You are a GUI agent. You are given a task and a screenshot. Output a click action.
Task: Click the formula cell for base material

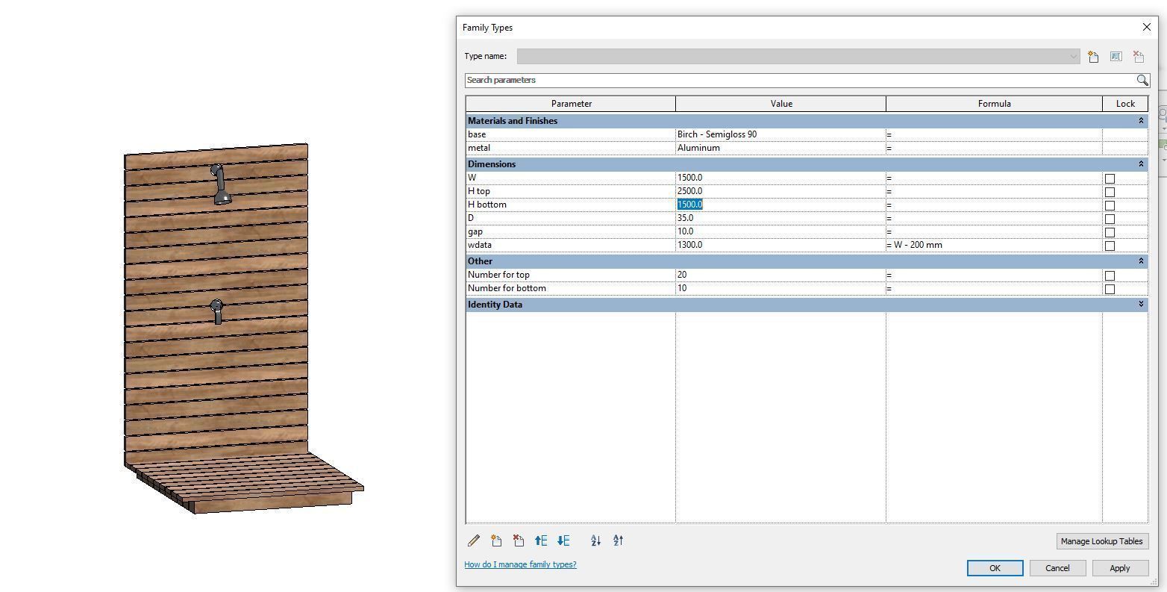994,134
